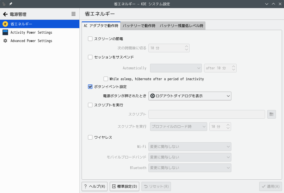Open the 電源ボタンが押されたとき dropdown
The image size is (284, 193).
pyautogui.click(x=190, y=96)
